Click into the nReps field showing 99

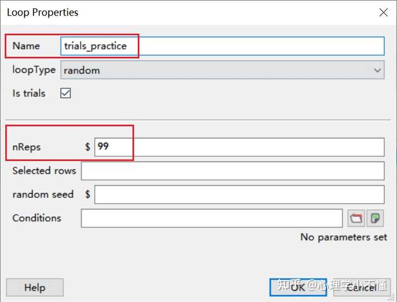tap(239, 147)
